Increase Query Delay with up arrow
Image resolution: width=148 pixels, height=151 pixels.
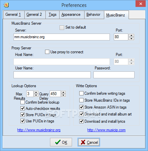tap(63, 92)
